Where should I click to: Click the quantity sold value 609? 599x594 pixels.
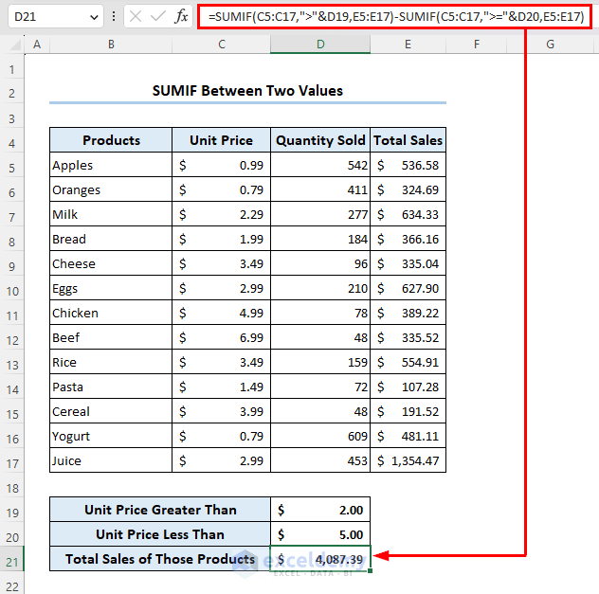pyautogui.click(x=320, y=436)
